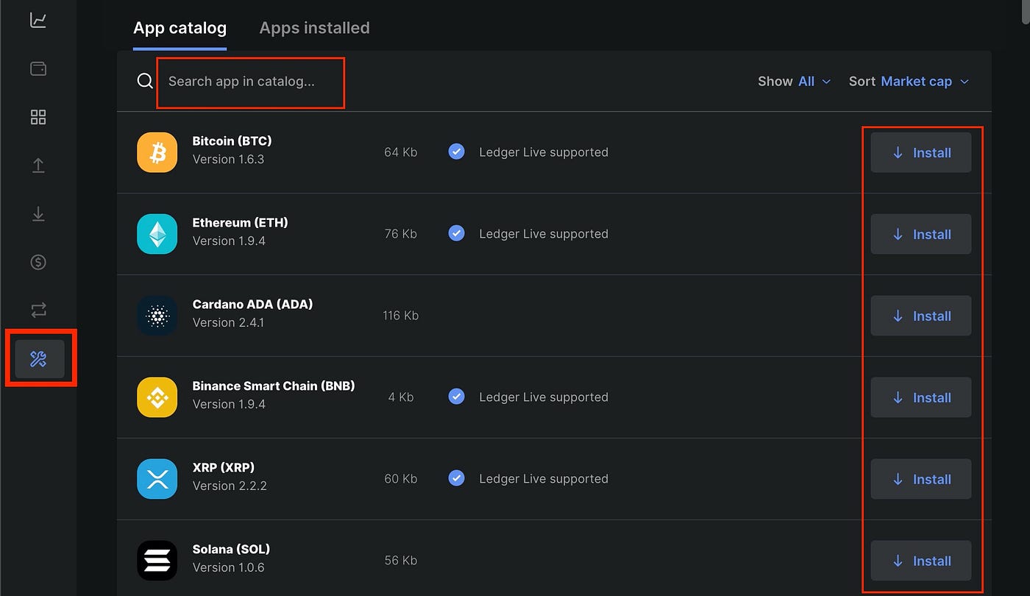The height and width of the screenshot is (596, 1030).
Task: Focus the Search app in catalog field
Action: pos(250,82)
